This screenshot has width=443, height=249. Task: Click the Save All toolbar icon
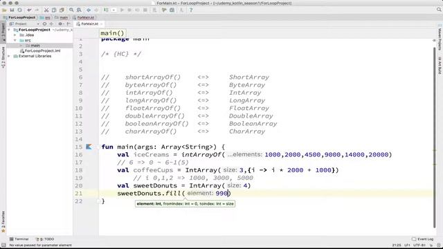(x=12, y=10)
